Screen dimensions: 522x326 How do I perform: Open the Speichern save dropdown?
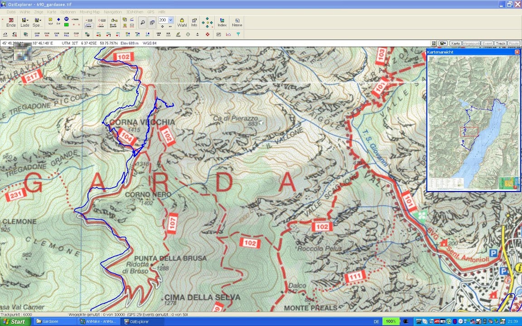[38, 22]
